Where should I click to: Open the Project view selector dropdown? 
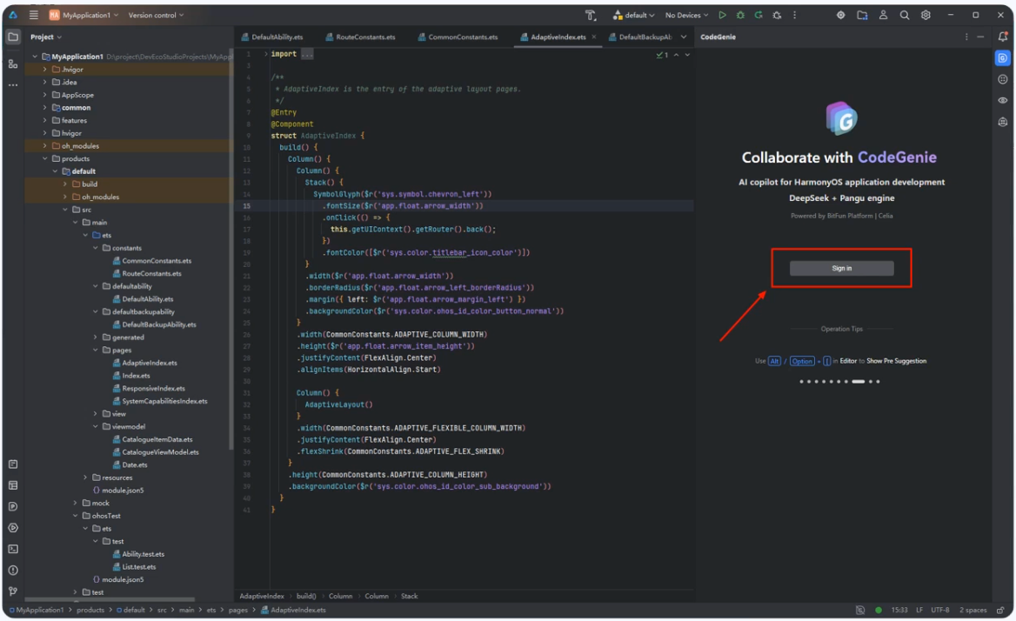click(x=46, y=37)
